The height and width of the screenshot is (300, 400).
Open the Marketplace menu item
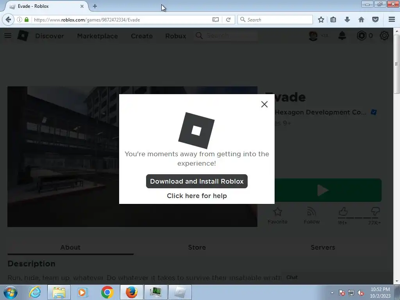(x=97, y=36)
